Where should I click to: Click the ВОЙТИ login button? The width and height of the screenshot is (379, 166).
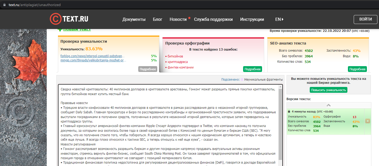tap(366, 19)
